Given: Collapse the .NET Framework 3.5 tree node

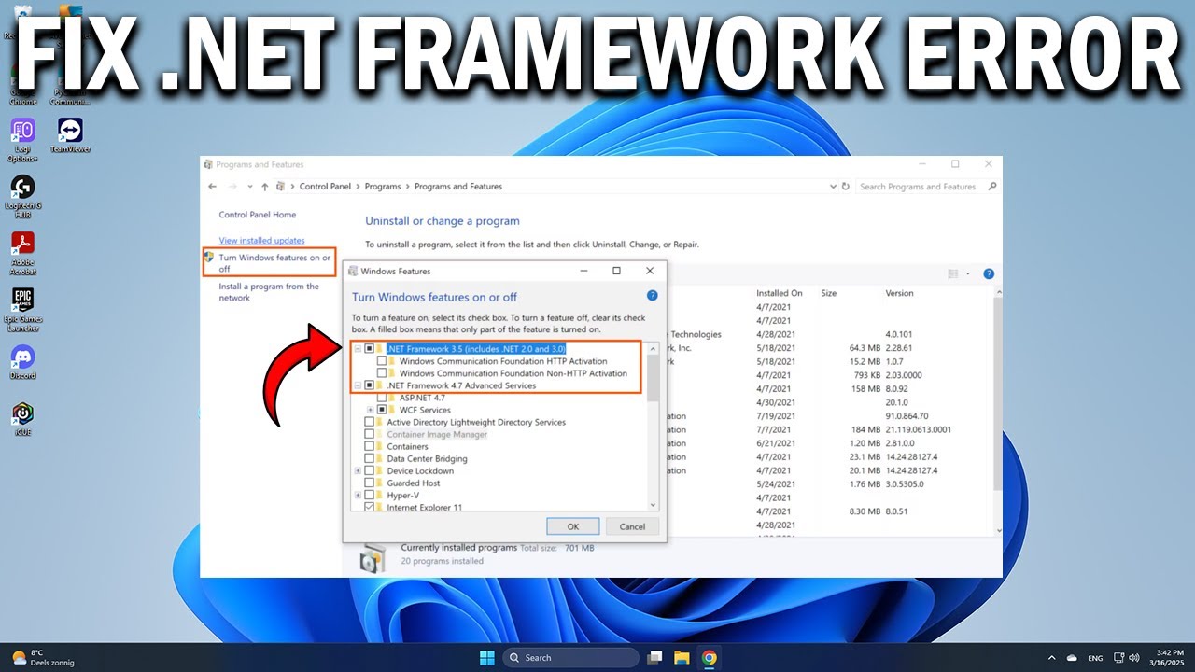Looking at the screenshot, I should (358, 348).
